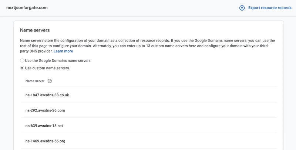The height and width of the screenshot is (150, 296).
Task: Open the Learn more link
Action: coord(63,51)
